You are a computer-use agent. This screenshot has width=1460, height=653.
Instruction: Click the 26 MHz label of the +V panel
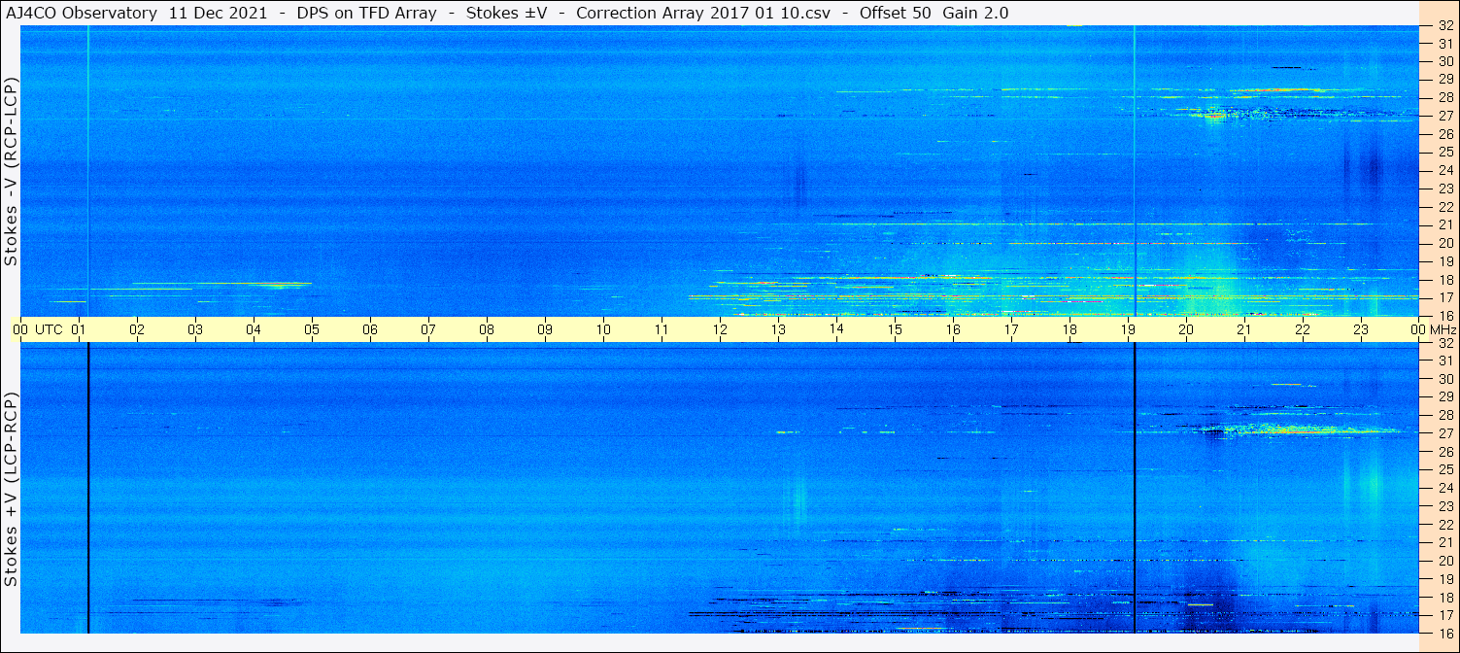pyautogui.click(x=1445, y=452)
